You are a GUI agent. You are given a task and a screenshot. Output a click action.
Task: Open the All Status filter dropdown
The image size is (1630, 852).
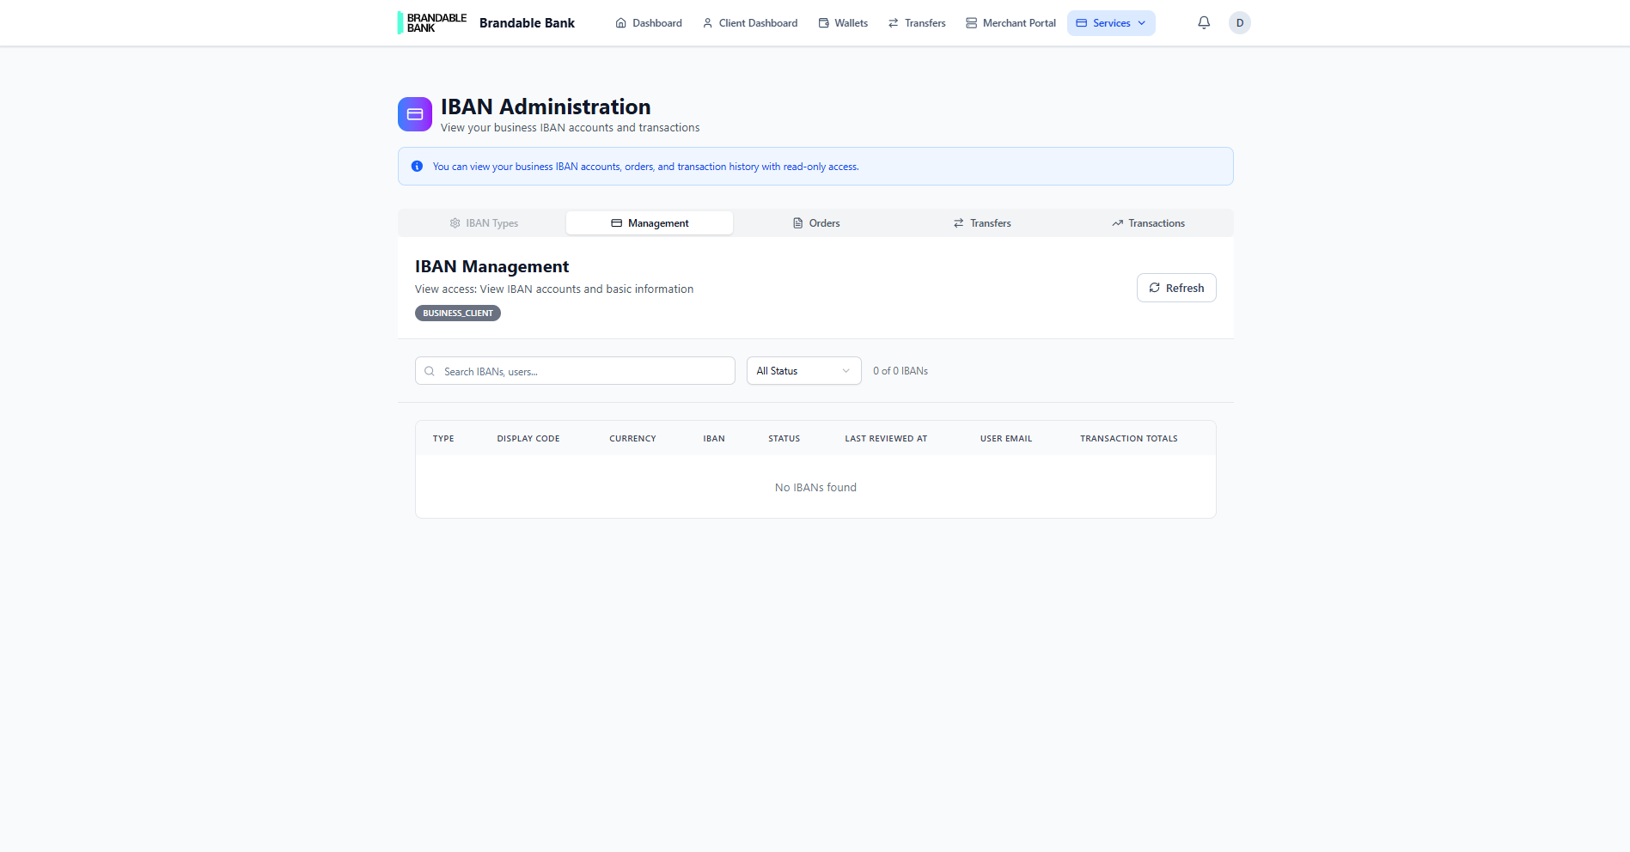[x=803, y=370]
